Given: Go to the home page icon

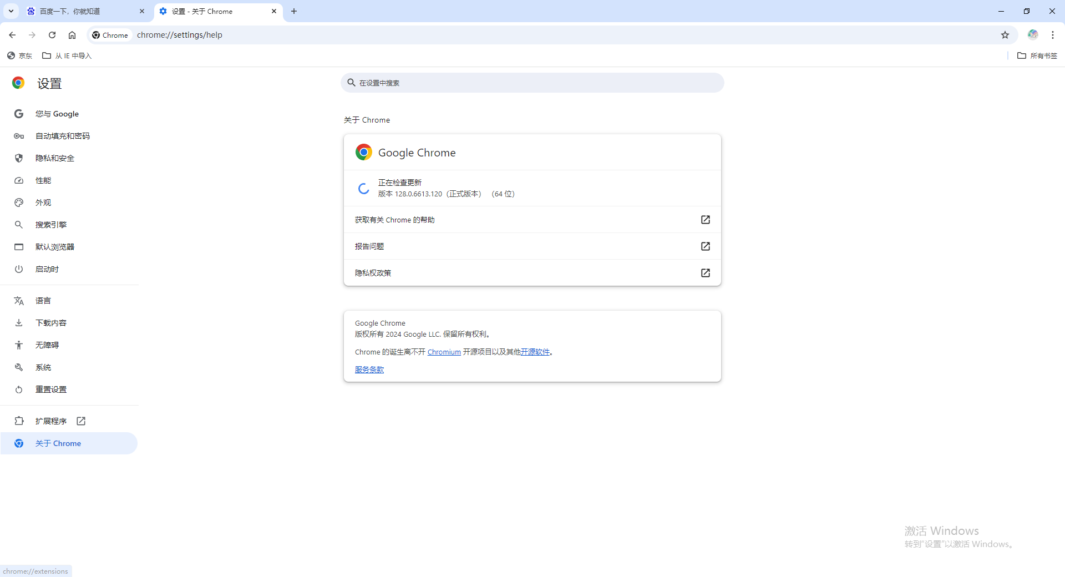Looking at the screenshot, I should pyautogui.click(x=72, y=35).
